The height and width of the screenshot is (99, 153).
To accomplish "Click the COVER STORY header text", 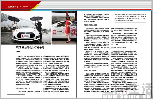I will coord(25,7).
